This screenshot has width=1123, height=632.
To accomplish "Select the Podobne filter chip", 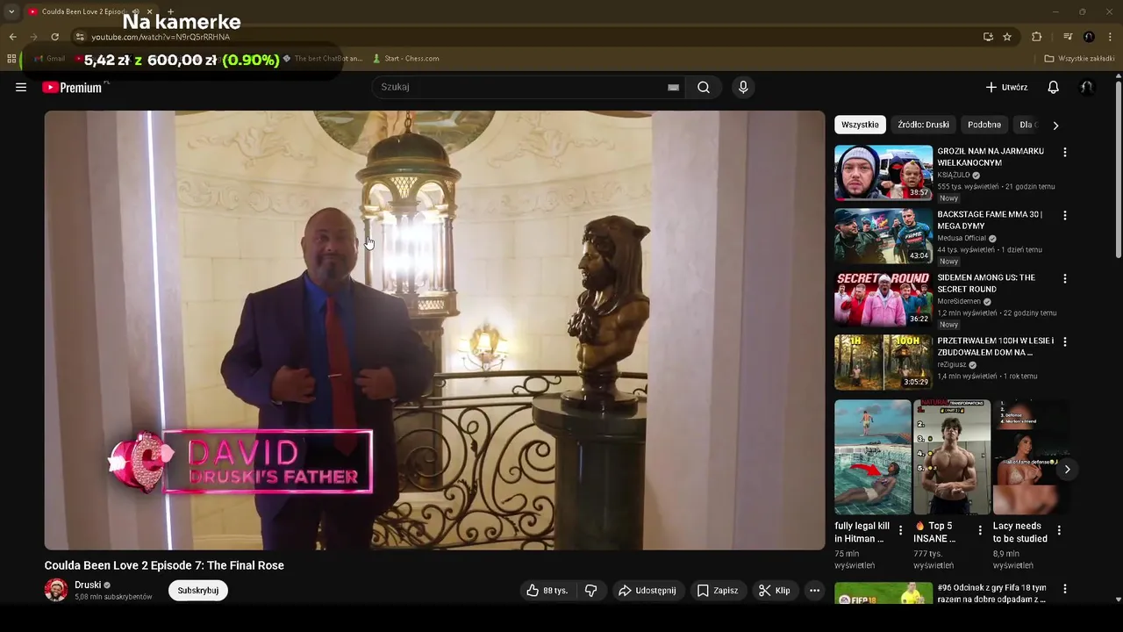I will point(984,125).
